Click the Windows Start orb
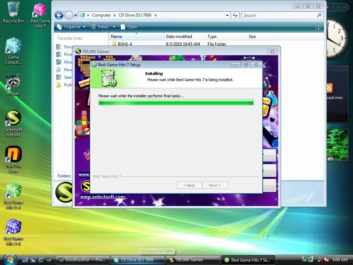The image size is (353, 265). click(x=10, y=259)
